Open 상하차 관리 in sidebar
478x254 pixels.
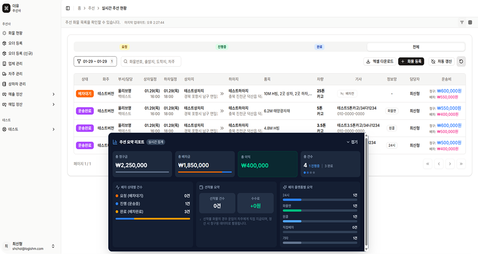[x=17, y=84]
